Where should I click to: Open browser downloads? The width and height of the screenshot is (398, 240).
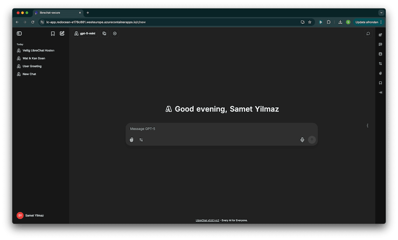point(340,22)
